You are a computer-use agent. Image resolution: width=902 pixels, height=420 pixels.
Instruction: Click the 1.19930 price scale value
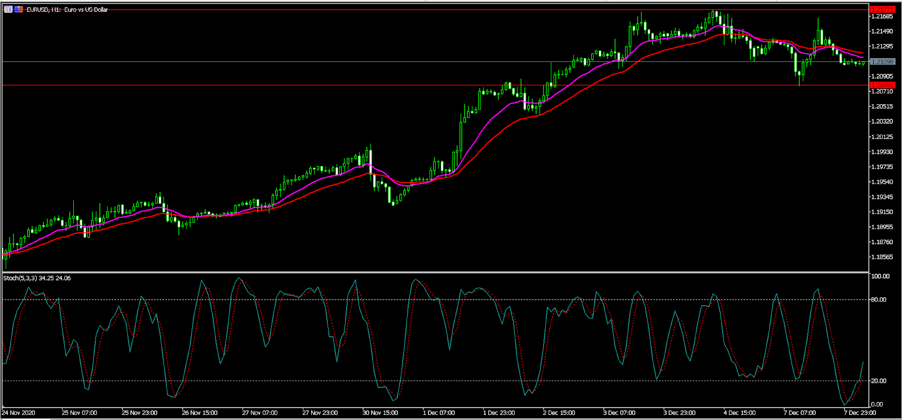(882, 152)
